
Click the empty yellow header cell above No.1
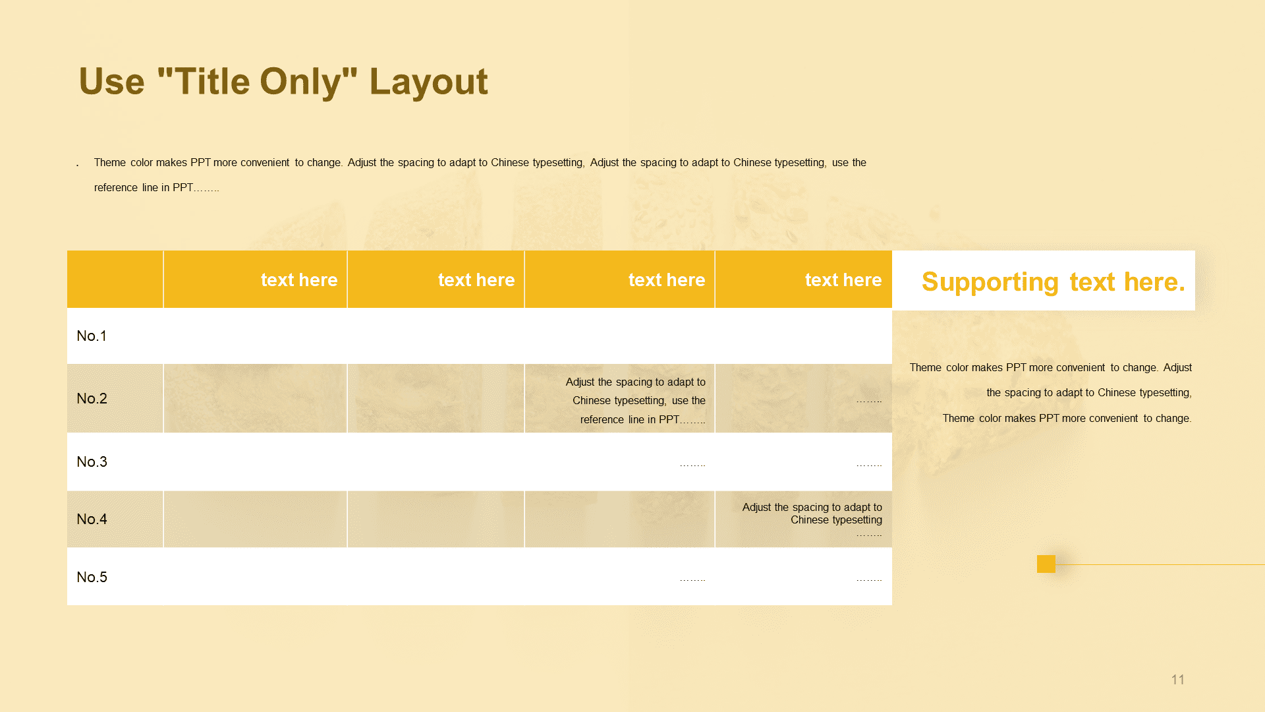click(x=115, y=280)
